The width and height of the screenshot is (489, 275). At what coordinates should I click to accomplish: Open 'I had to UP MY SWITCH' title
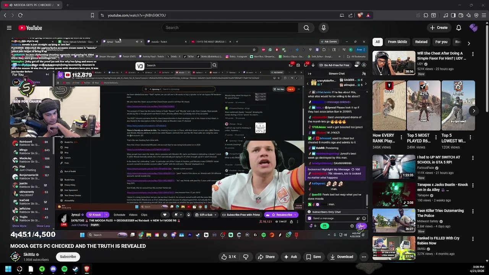coord(439,160)
